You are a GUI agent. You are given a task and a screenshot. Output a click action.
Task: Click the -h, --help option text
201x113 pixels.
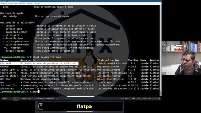pos(10,16)
